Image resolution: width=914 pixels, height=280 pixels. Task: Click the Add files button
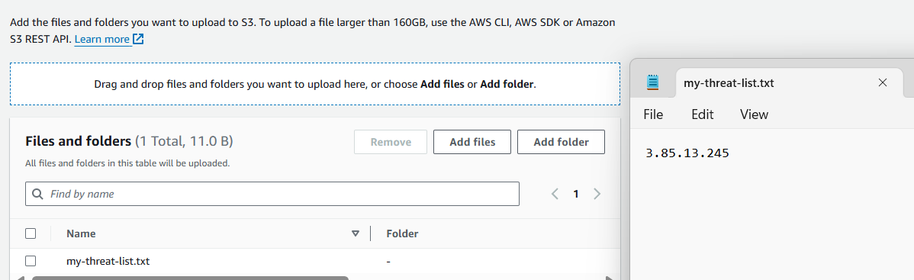coord(472,142)
